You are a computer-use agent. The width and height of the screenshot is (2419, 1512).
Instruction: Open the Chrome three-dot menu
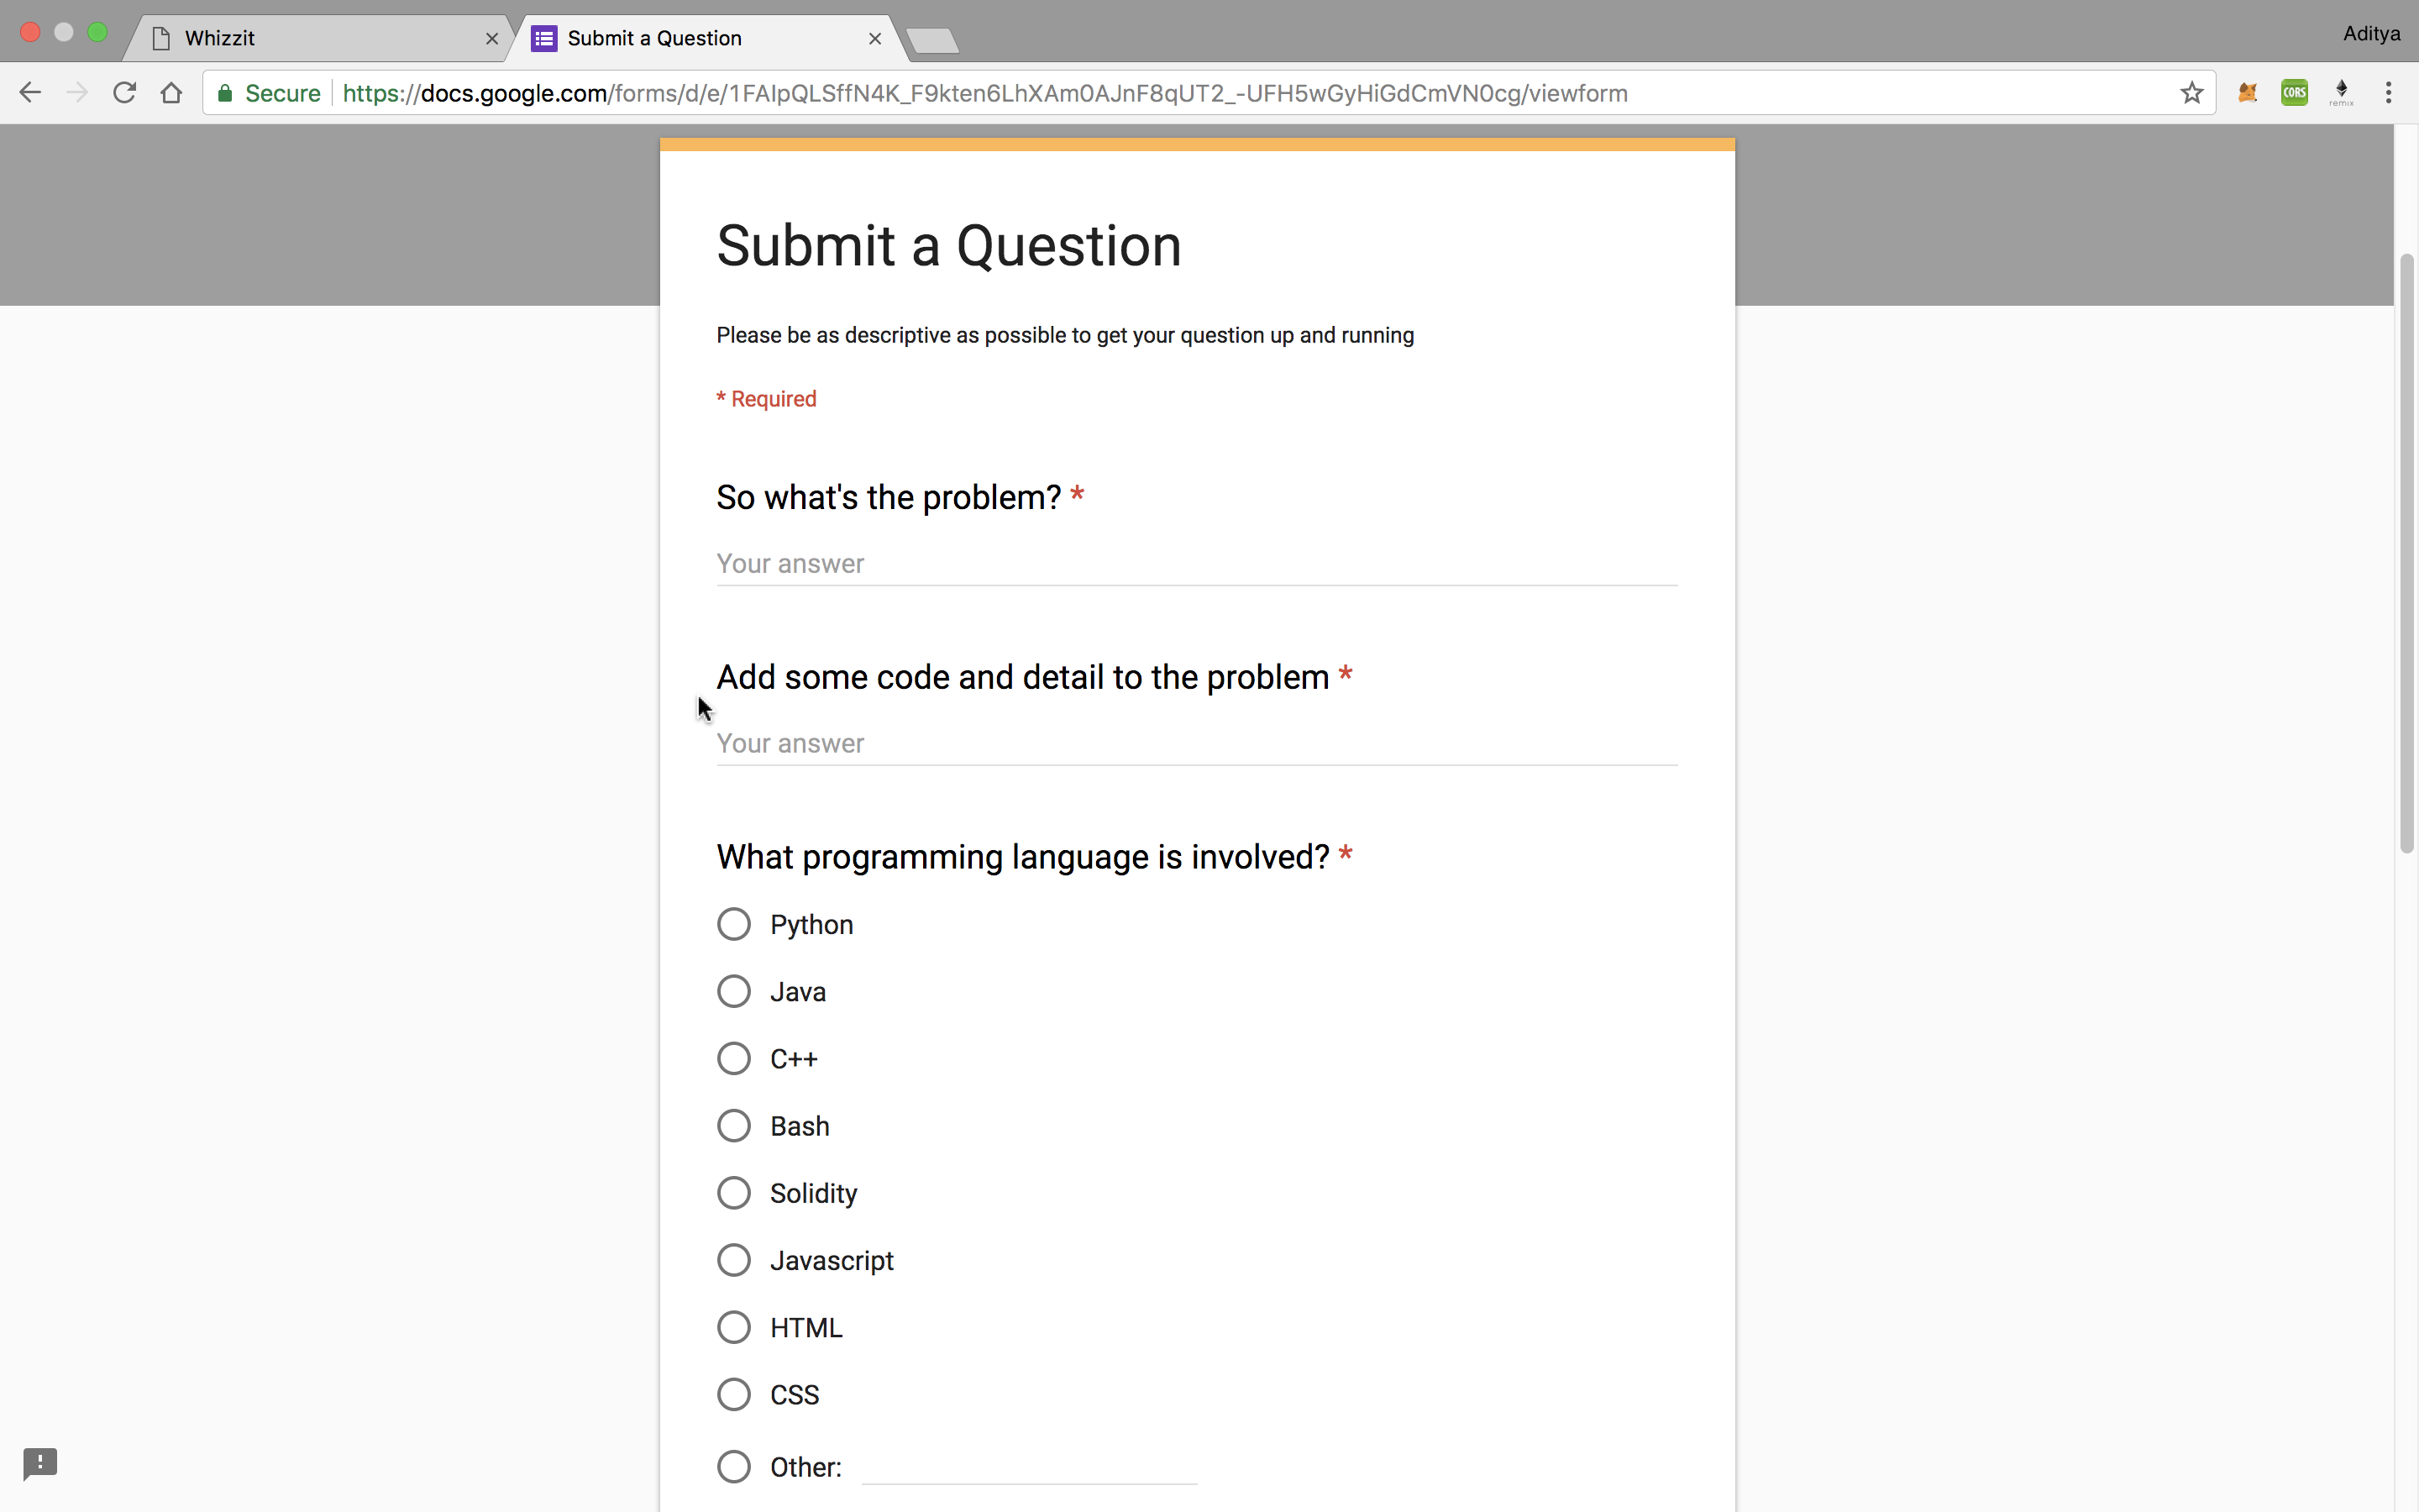2390,92
